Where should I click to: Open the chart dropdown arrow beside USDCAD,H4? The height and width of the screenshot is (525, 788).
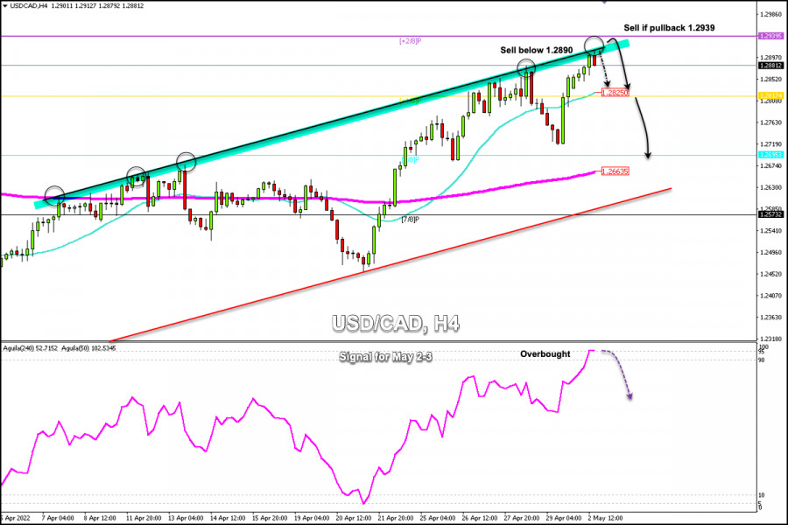click(5, 6)
